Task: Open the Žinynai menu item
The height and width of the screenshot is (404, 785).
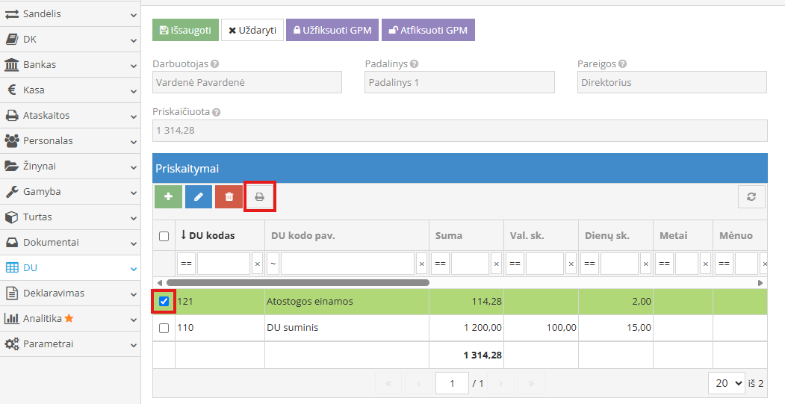Action: click(70, 167)
